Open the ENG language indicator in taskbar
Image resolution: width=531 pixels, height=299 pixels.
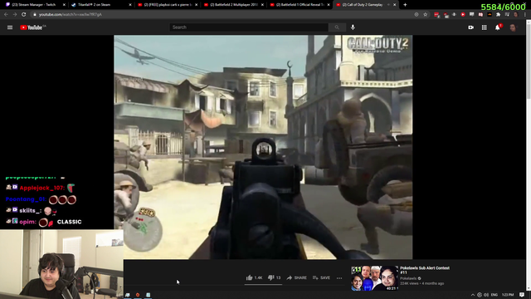pyautogui.click(x=494, y=295)
